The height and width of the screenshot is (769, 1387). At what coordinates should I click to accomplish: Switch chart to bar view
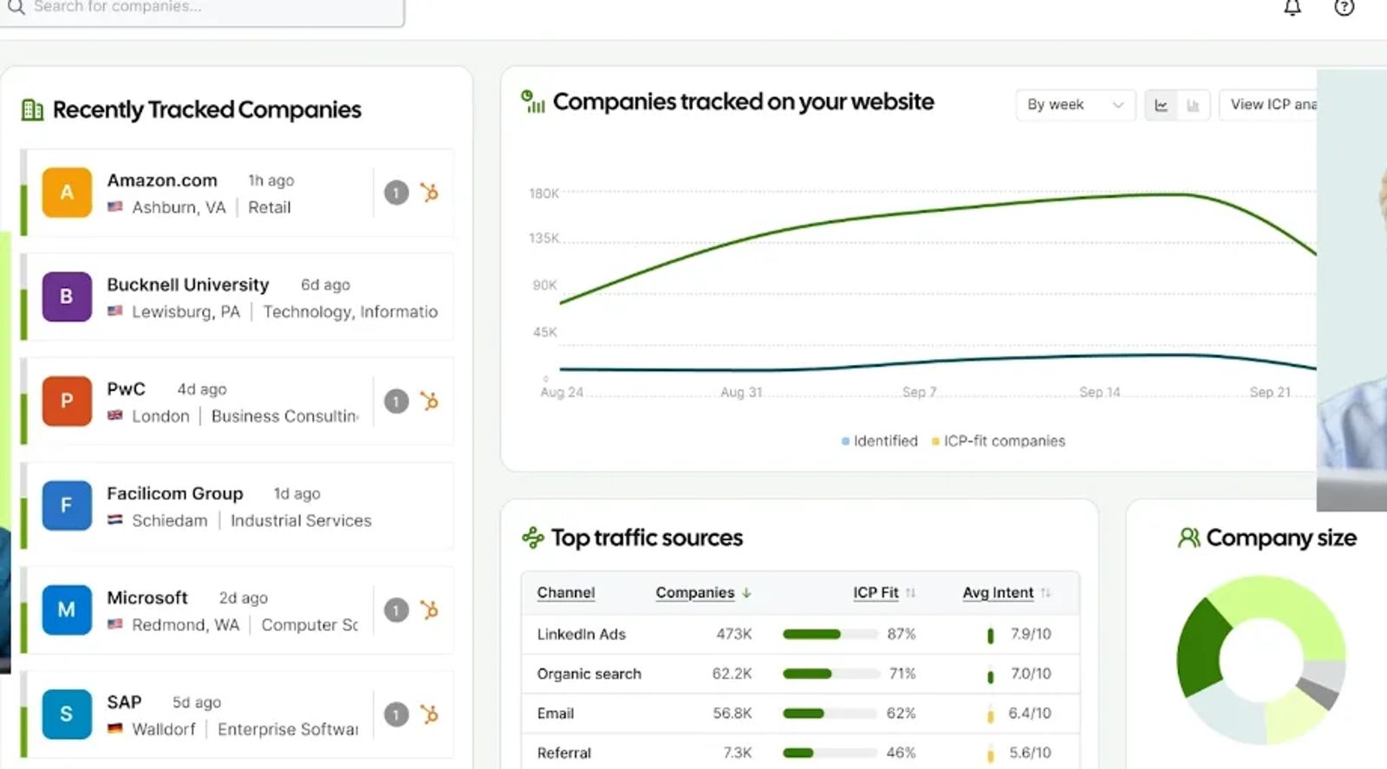[1193, 105]
